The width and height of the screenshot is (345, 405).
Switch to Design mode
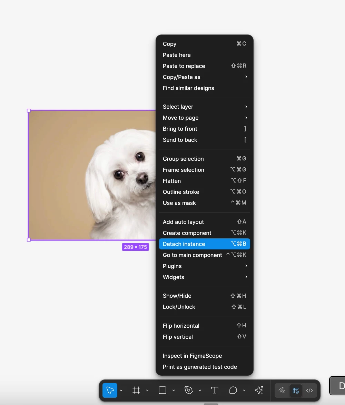pos(296,391)
